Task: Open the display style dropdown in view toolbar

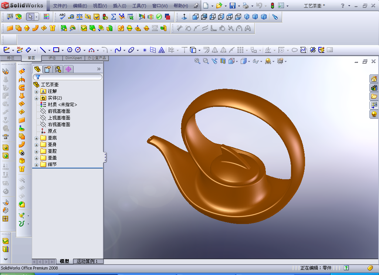Action: click(x=249, y=62)
